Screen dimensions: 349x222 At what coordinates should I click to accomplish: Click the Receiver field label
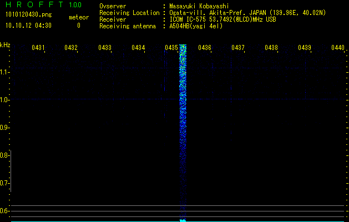click(x=113, y=19)
